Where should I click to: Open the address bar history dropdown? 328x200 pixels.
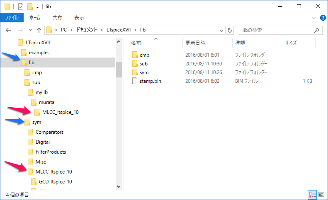click(x=221, y=30)
